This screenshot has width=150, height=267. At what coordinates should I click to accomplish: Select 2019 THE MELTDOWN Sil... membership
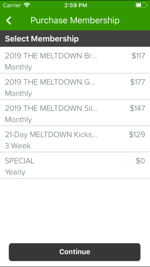75,113
